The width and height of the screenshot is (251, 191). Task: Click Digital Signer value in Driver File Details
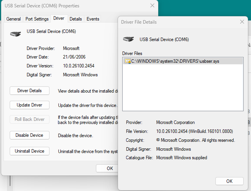click(174, 149)
